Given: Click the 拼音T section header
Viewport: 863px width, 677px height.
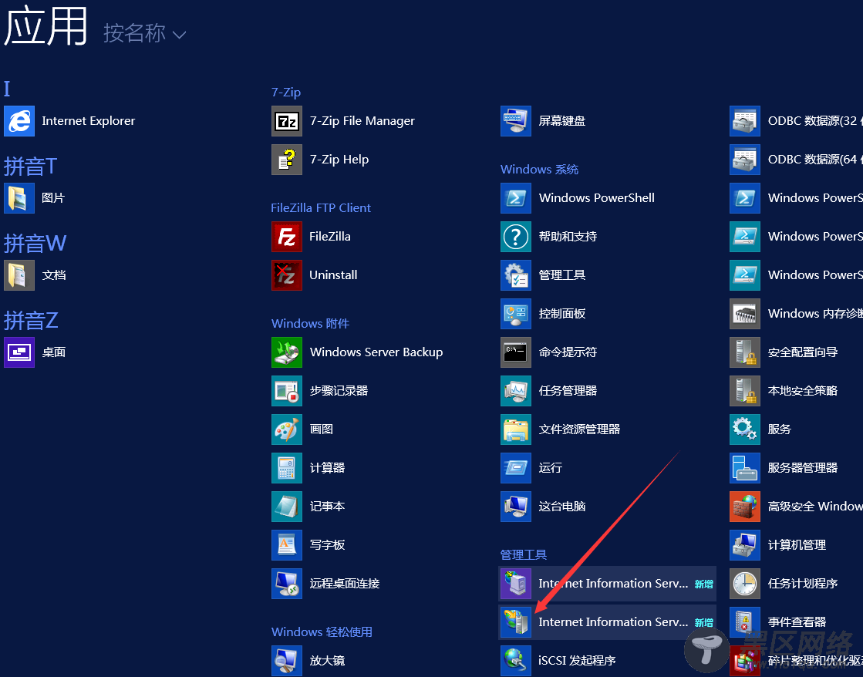Looking at the screenshot, I should point(30,167).
